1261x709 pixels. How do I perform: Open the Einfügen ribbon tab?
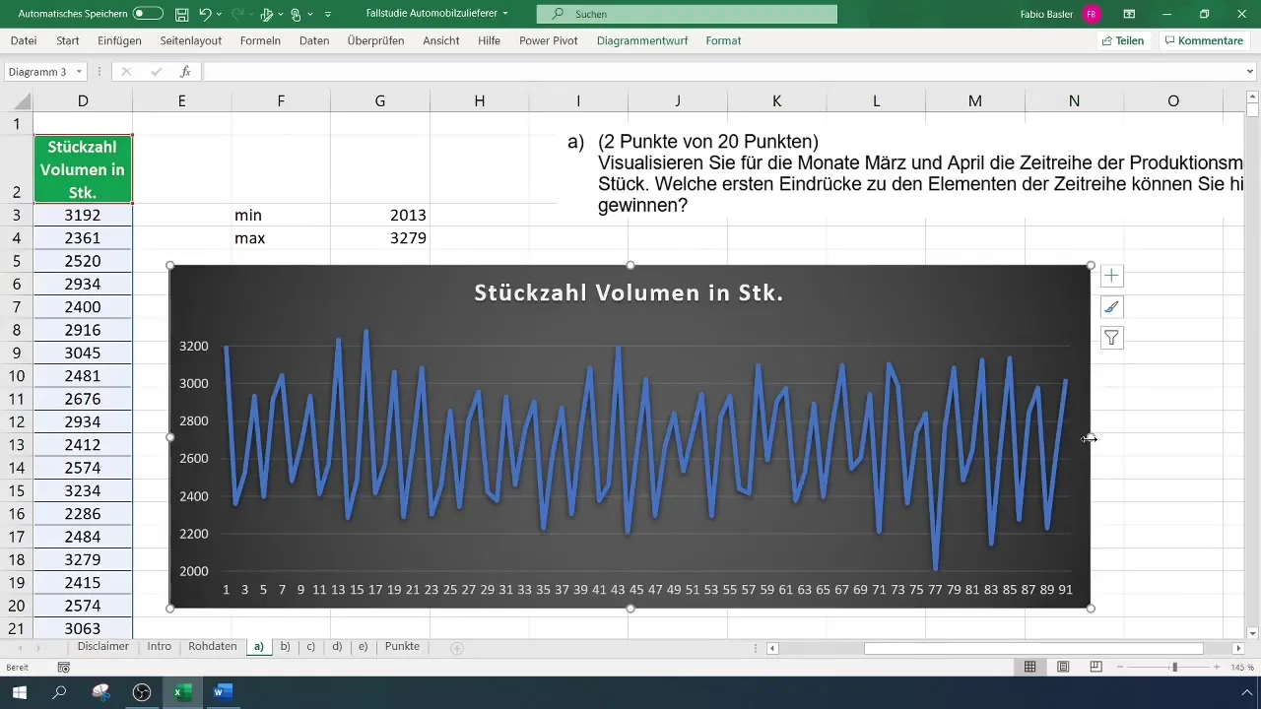point(119,40)
